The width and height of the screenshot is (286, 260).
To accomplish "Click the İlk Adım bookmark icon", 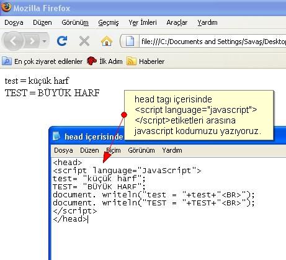I will tap(92, 61).
